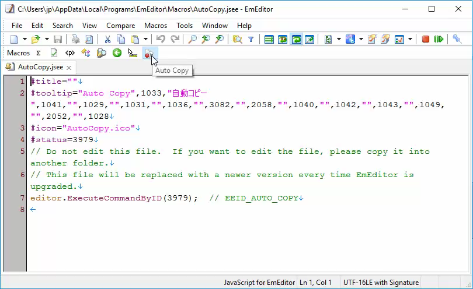
Task: Click the Outline tree plug-in icon
Action: pos(328,39)
